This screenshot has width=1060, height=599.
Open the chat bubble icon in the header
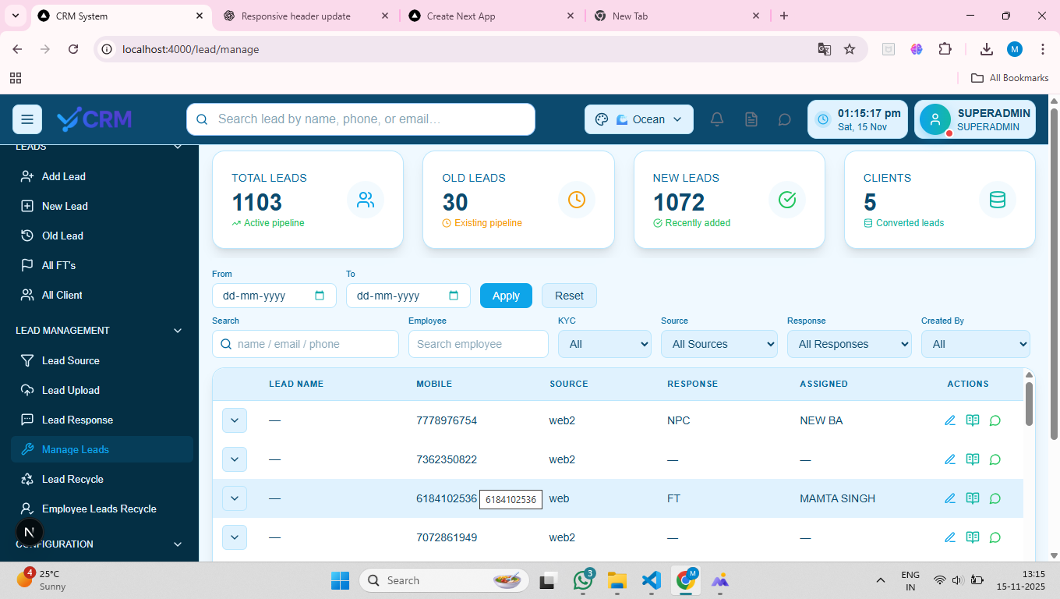coord(785,119)
